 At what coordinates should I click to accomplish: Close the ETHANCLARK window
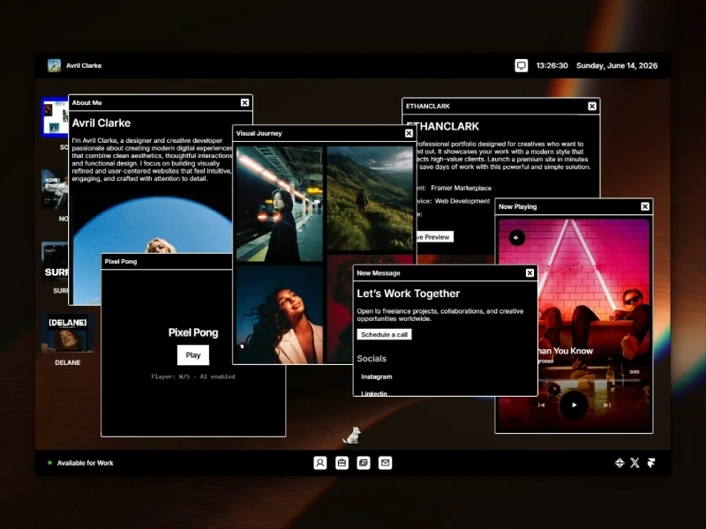[x=592, y=106]
